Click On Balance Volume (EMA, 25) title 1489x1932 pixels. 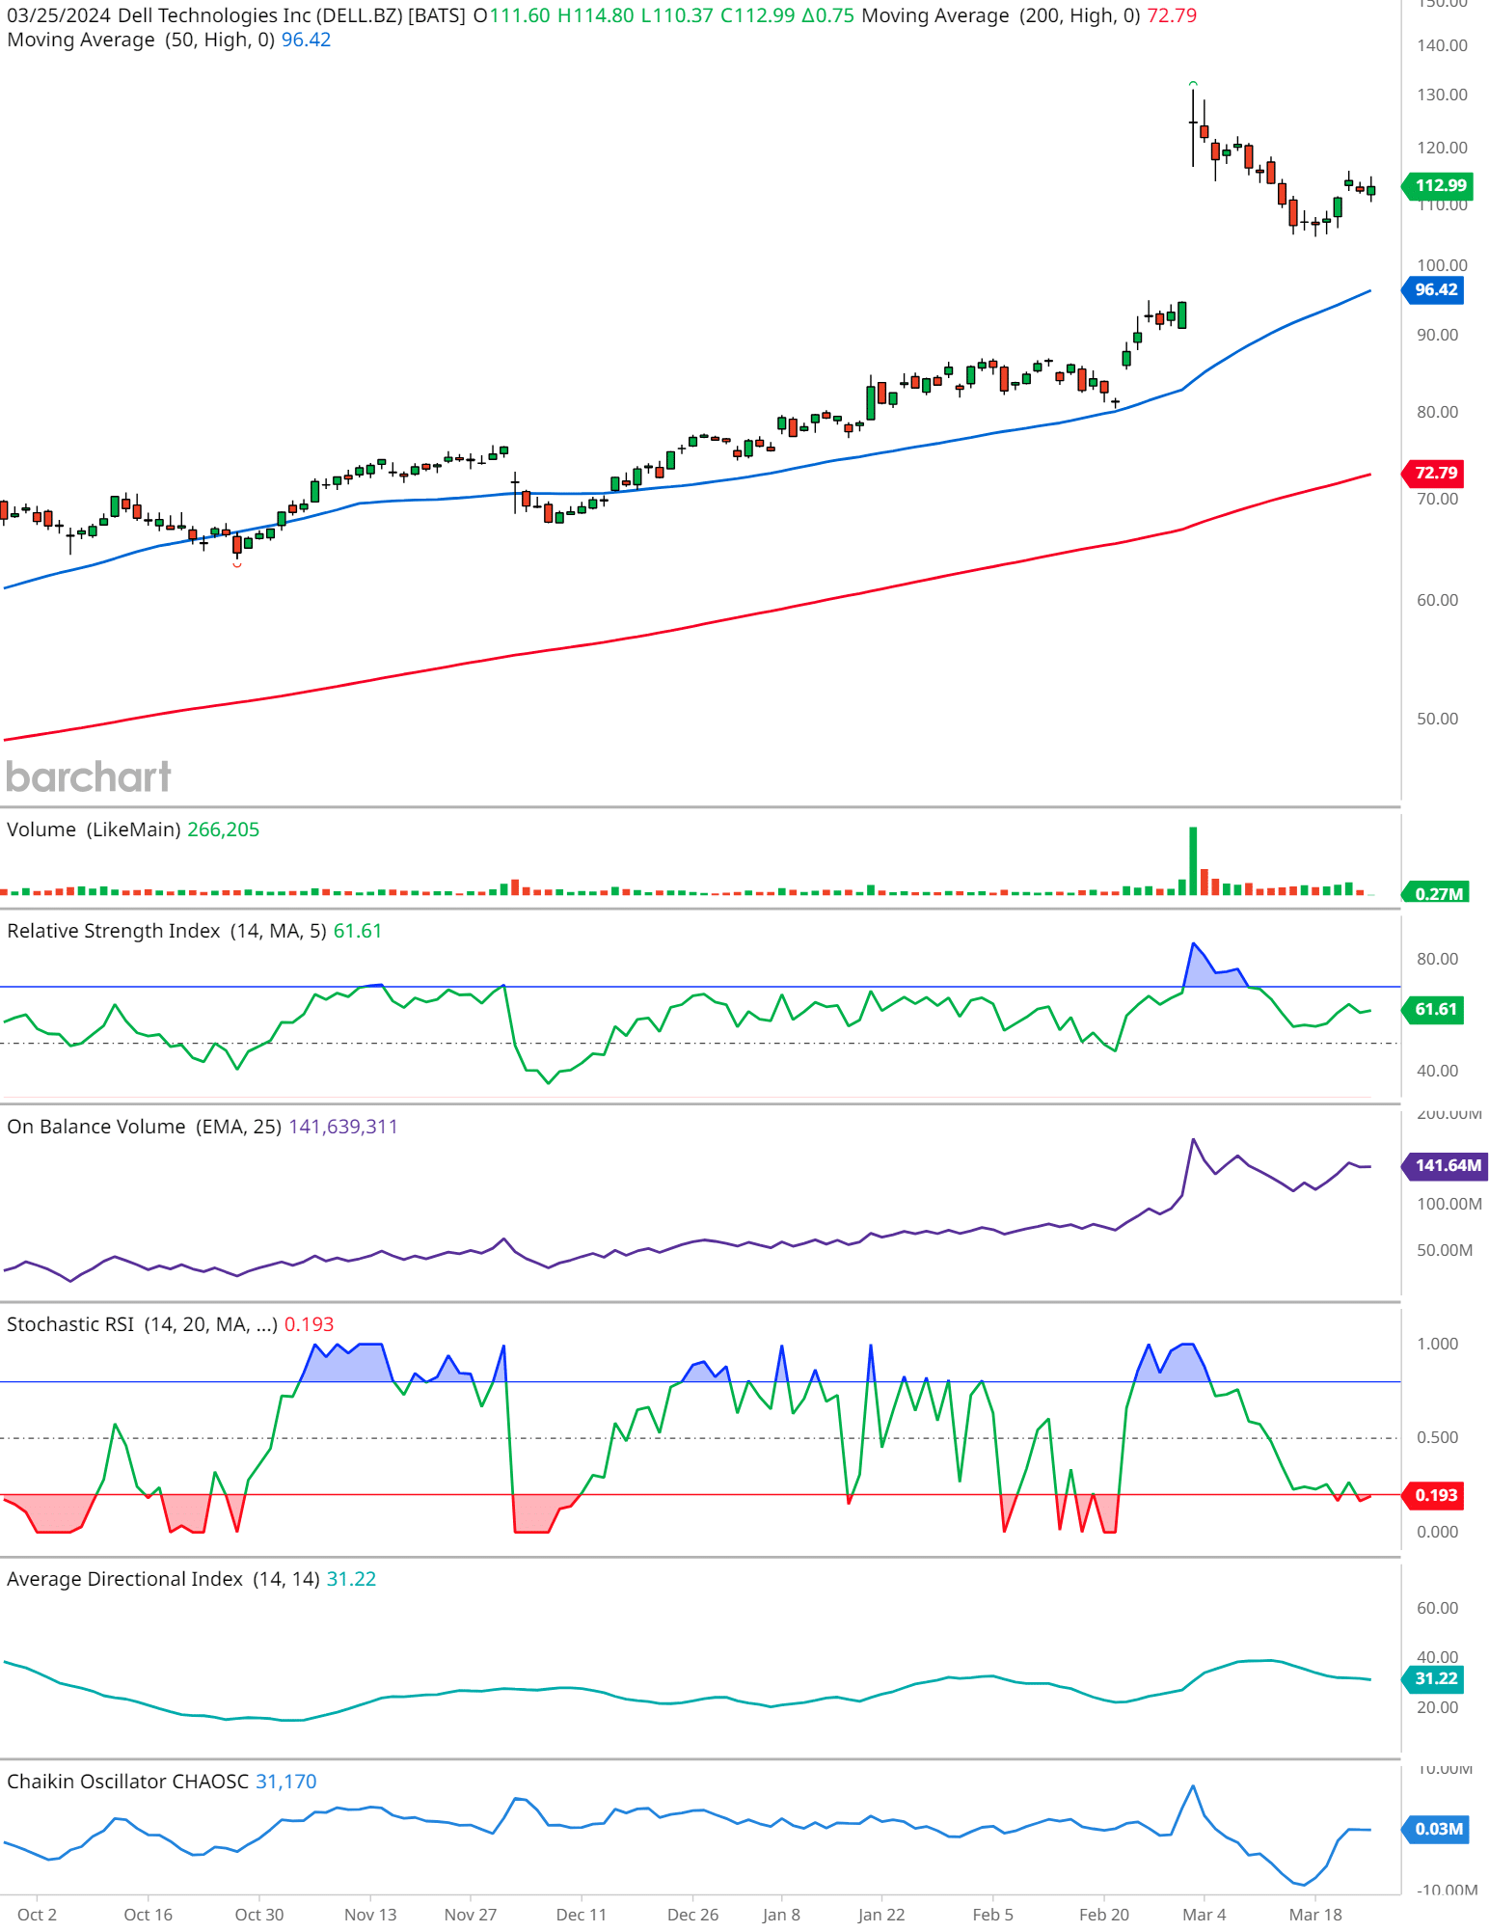coord(145,1127)
